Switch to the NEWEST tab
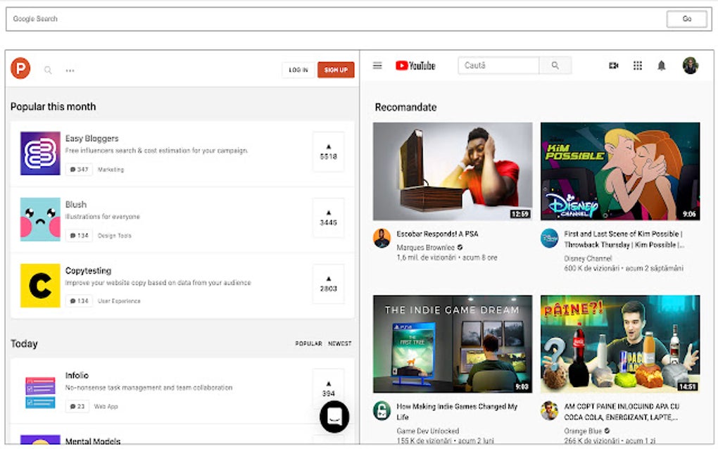 pyautogui.click(x=340, y=343)
